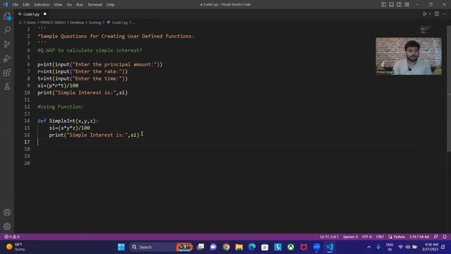Toggle the bottom panel layout
Screen dimensions: 451x254
(392, 4)
